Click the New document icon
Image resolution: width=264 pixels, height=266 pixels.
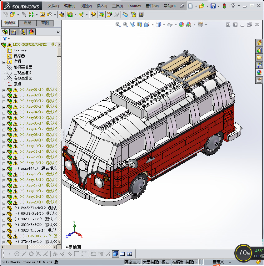point(191,6)
